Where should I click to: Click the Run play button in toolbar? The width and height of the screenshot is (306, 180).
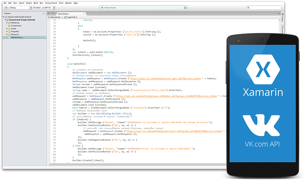(x=6, y=7)
